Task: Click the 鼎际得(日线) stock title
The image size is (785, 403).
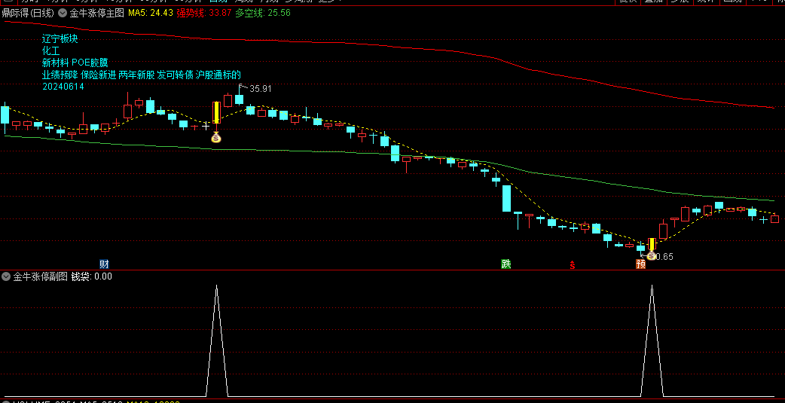Action: [x=28, y=13]
